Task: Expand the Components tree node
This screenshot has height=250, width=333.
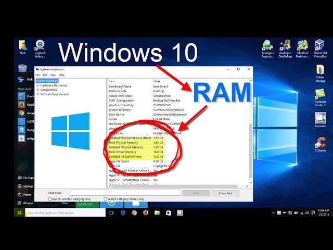Action: 38,90
